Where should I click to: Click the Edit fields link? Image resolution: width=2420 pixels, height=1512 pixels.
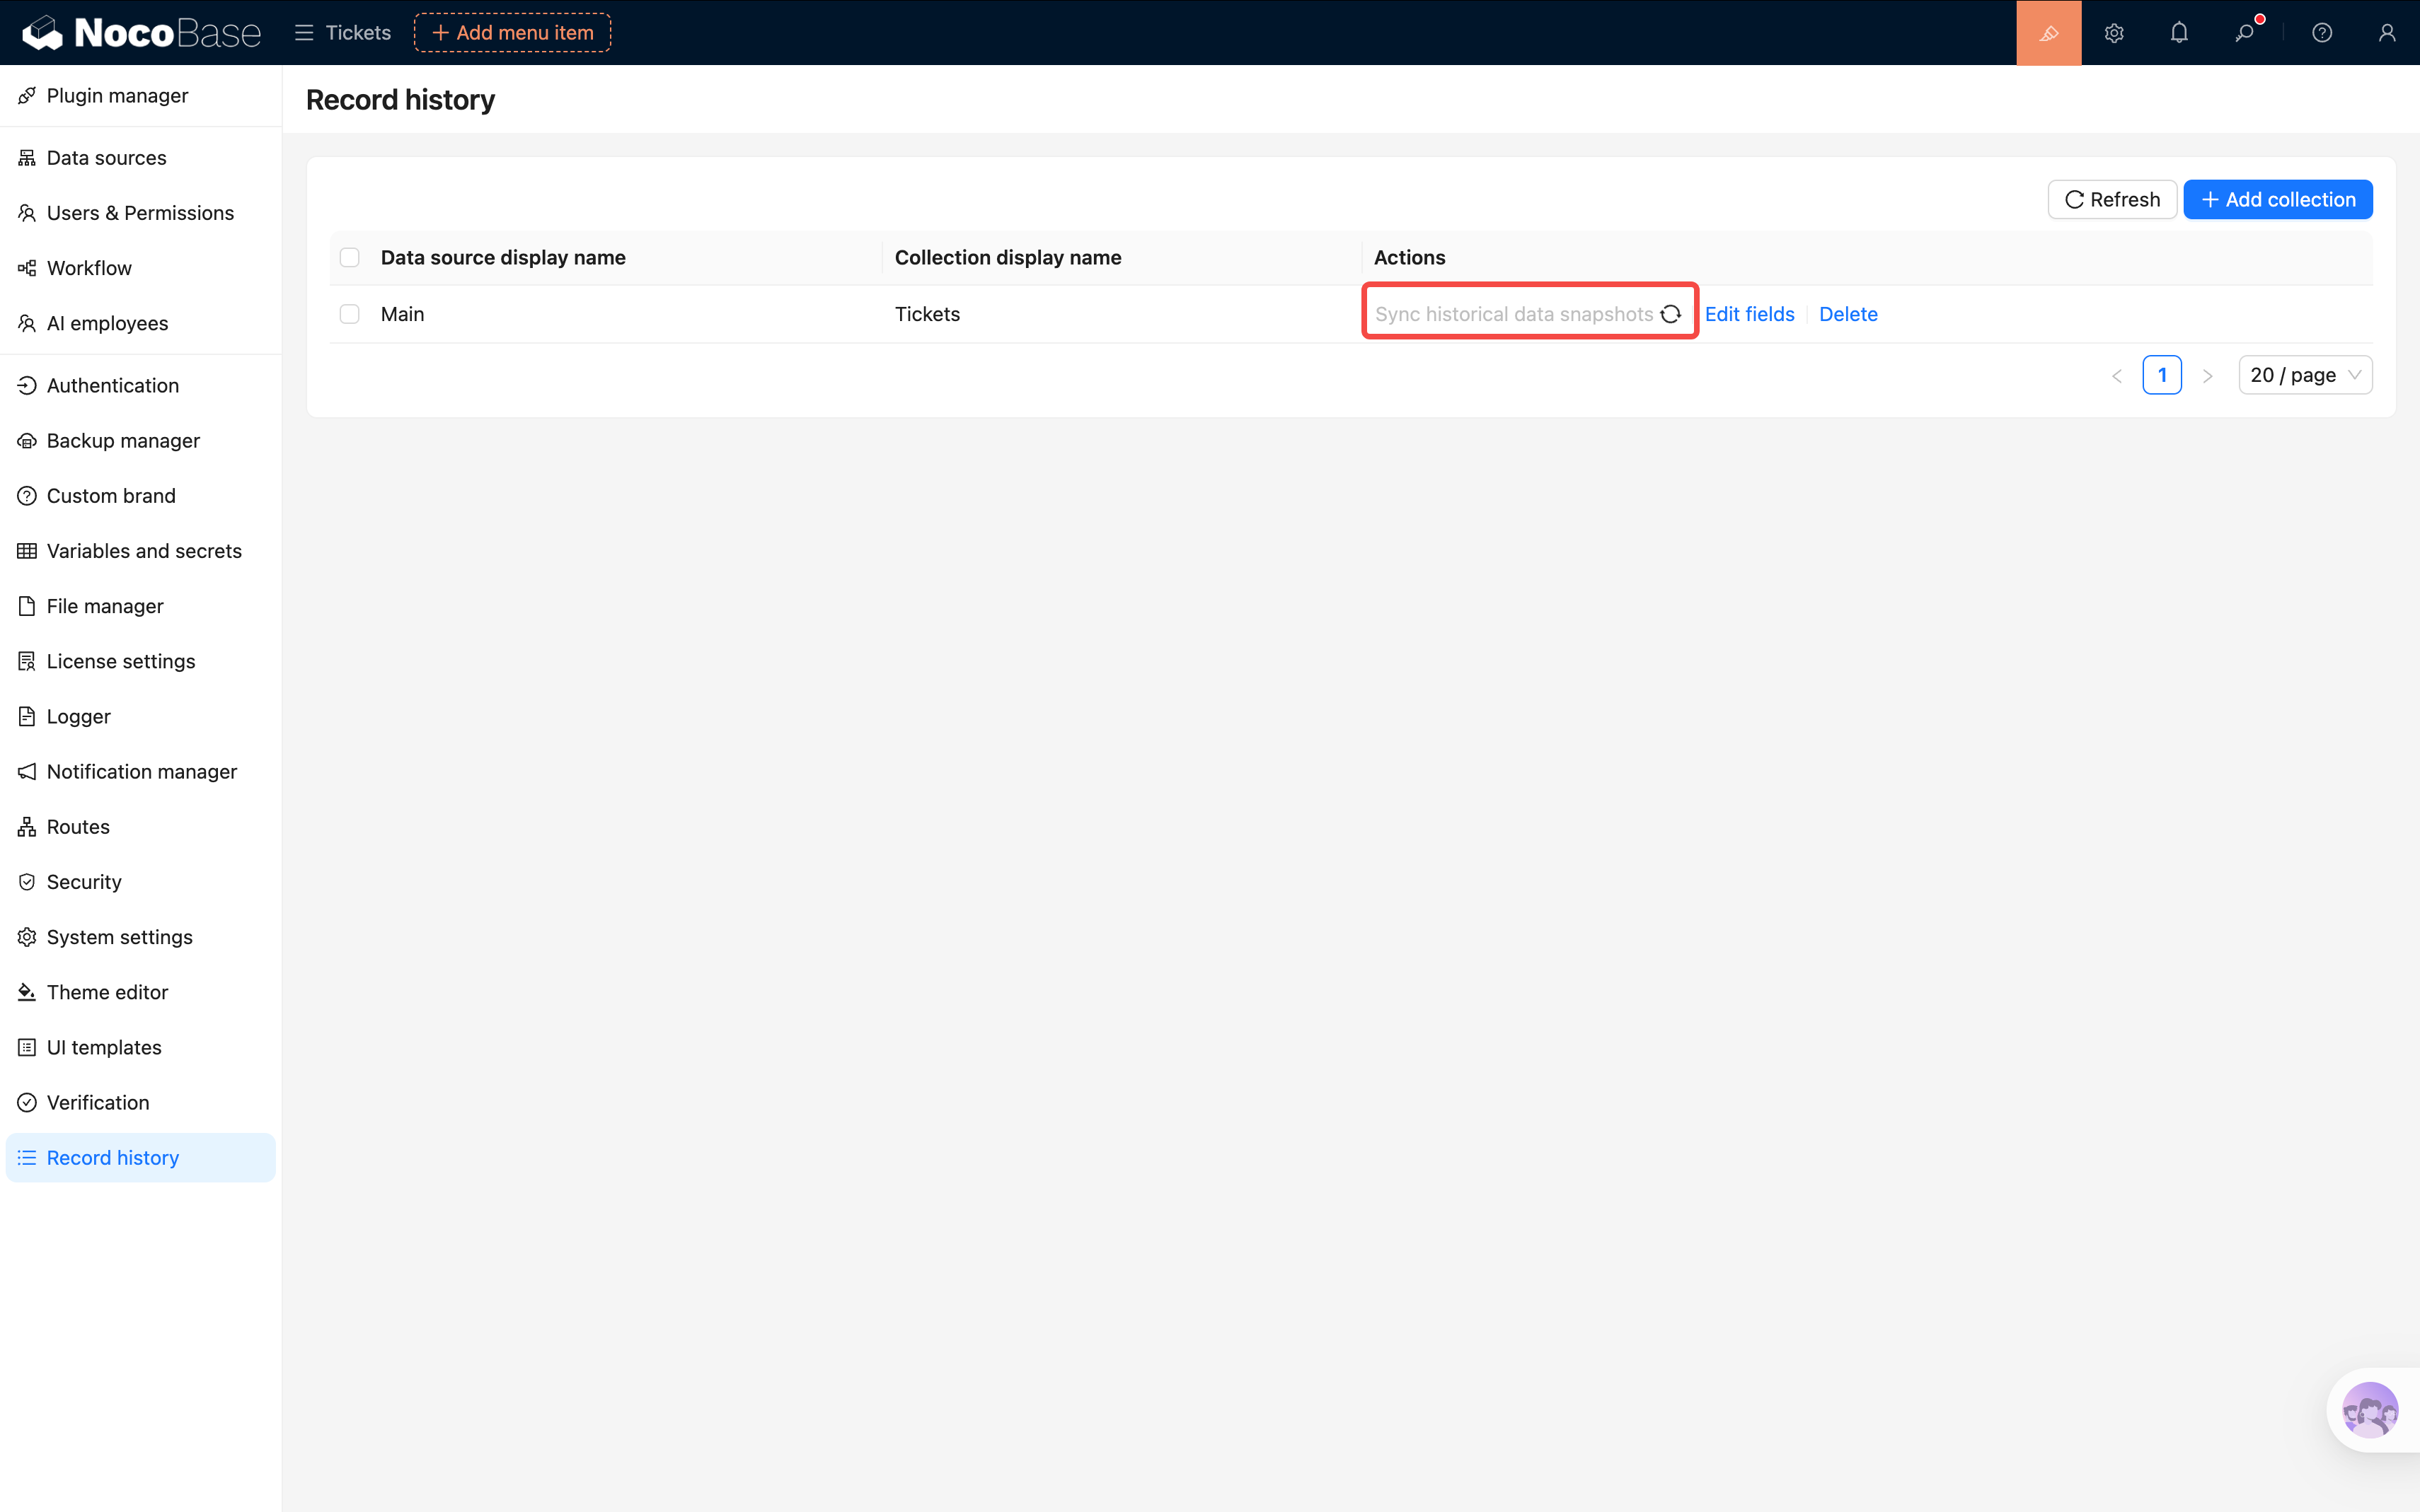(1748, 314)
